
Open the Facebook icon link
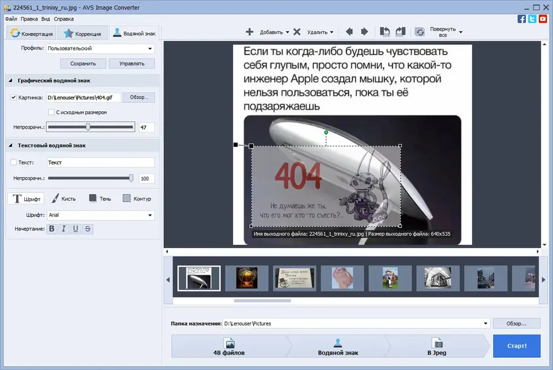521,19
